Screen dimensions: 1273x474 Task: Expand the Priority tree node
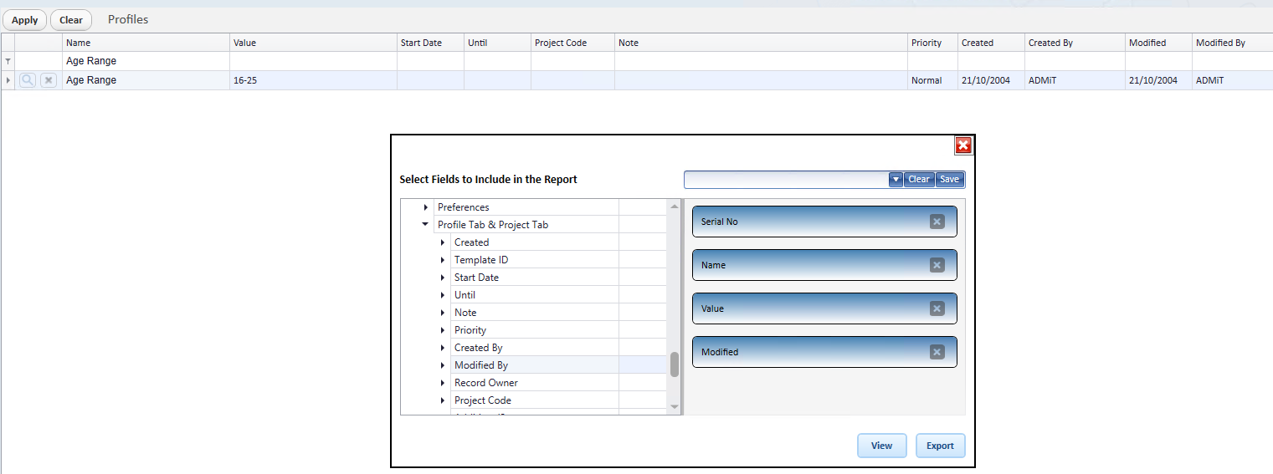click(x=442, y=330)
